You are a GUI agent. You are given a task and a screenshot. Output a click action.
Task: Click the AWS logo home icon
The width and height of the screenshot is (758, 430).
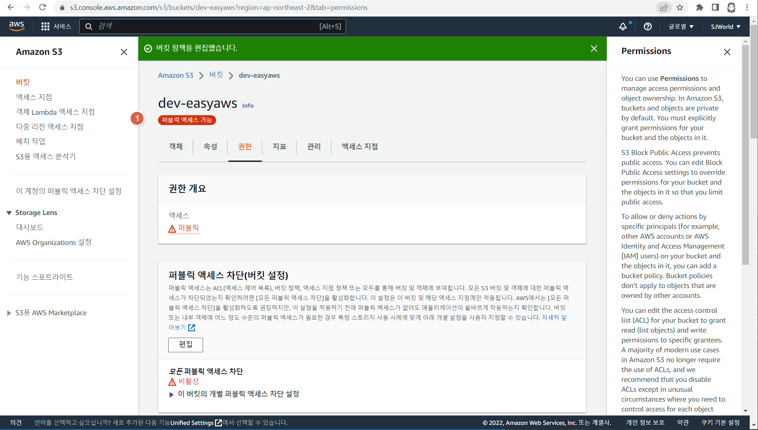(17, 26)
